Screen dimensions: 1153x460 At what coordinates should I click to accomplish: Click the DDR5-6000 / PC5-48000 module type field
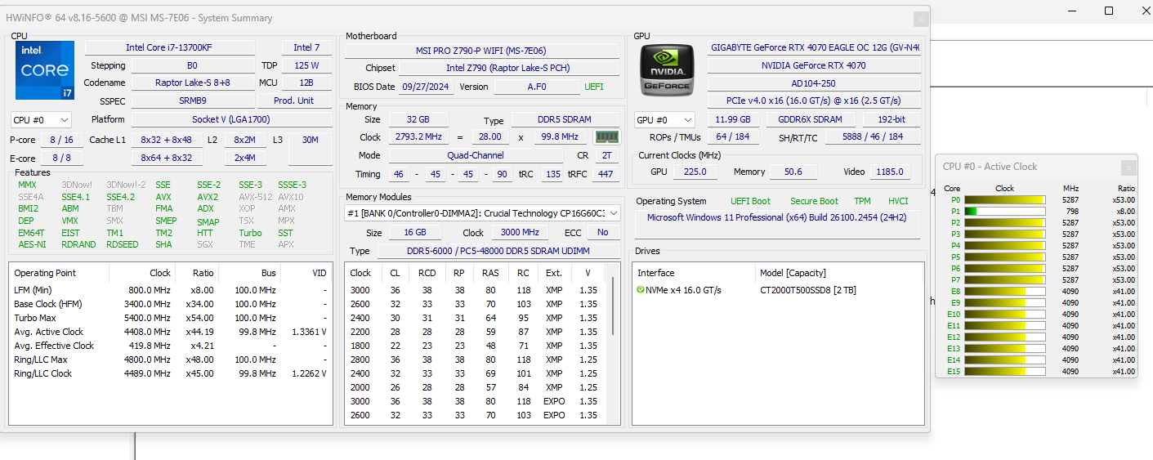[x=498, y=251]
